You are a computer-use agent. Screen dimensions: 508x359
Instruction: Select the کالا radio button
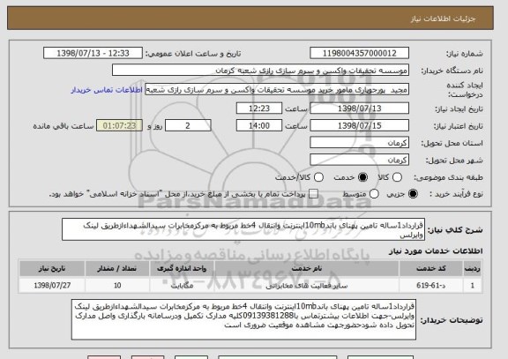tap(397, 177)
